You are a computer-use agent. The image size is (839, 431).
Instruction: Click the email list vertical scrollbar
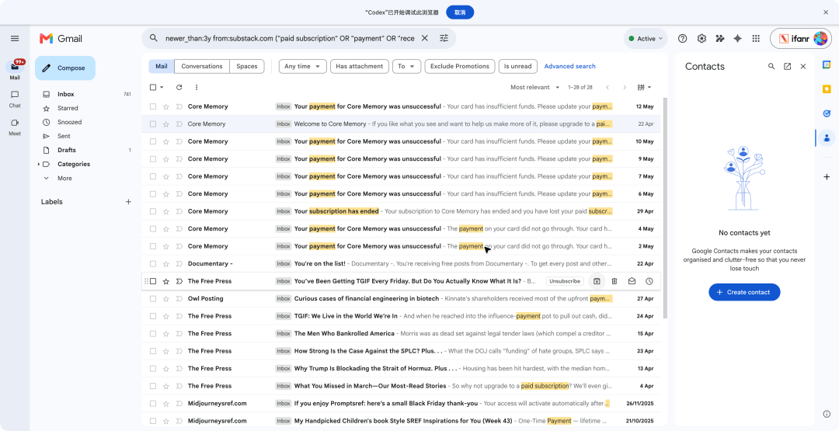(x=666, y=207)
